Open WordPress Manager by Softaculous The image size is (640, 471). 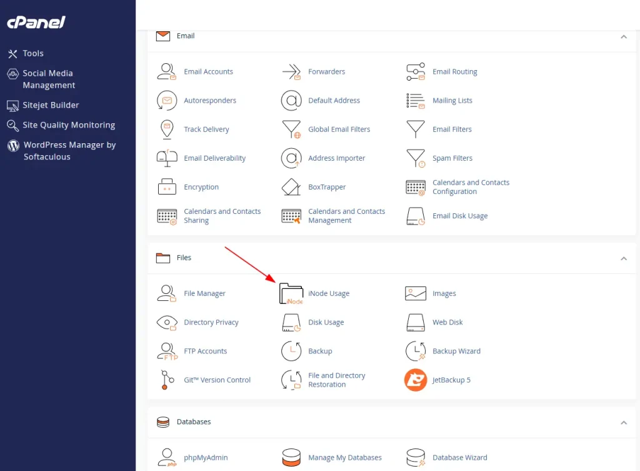[62, 151]
